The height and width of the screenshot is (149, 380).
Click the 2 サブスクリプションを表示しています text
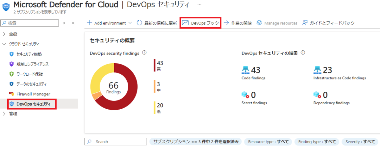point(40,12)
